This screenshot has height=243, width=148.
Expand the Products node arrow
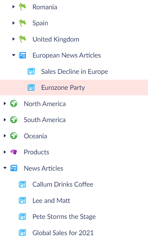click(x=5, y=152)
